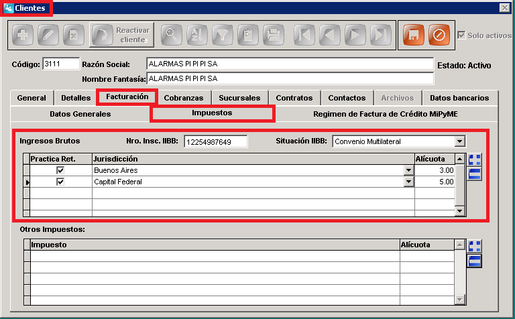515x319 pixels.
Task: Open the Capital Federal jurisdiction dropdown
Action: 408,182
